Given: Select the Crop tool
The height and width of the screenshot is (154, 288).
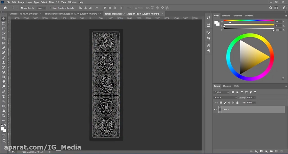Looking at the screenshot, I should 4,38.
